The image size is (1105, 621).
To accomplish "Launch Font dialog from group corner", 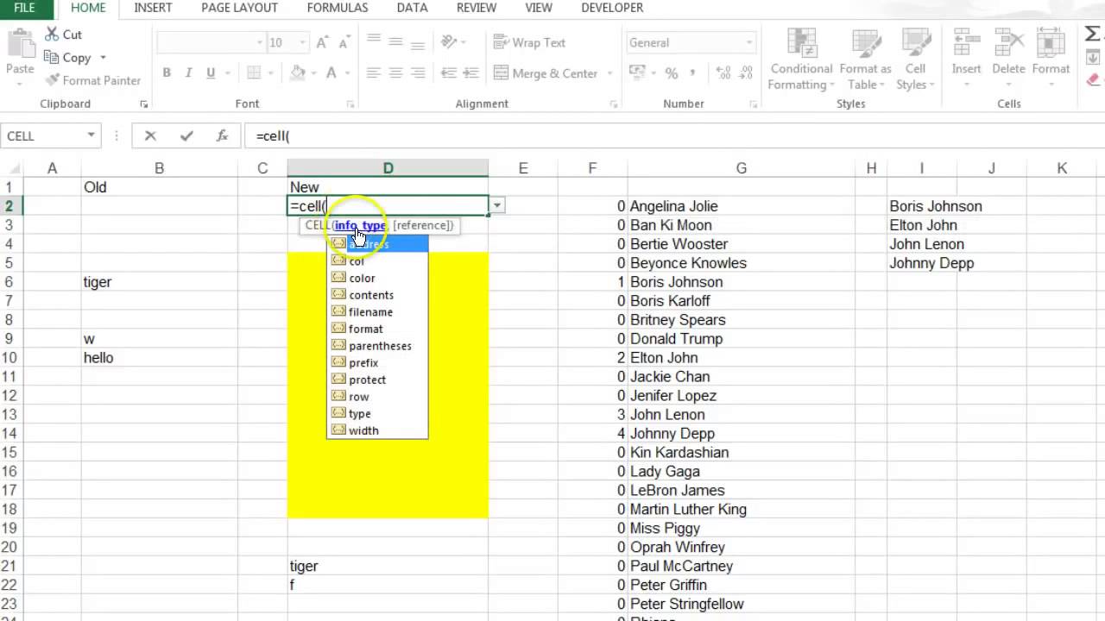I will [350, 104].
